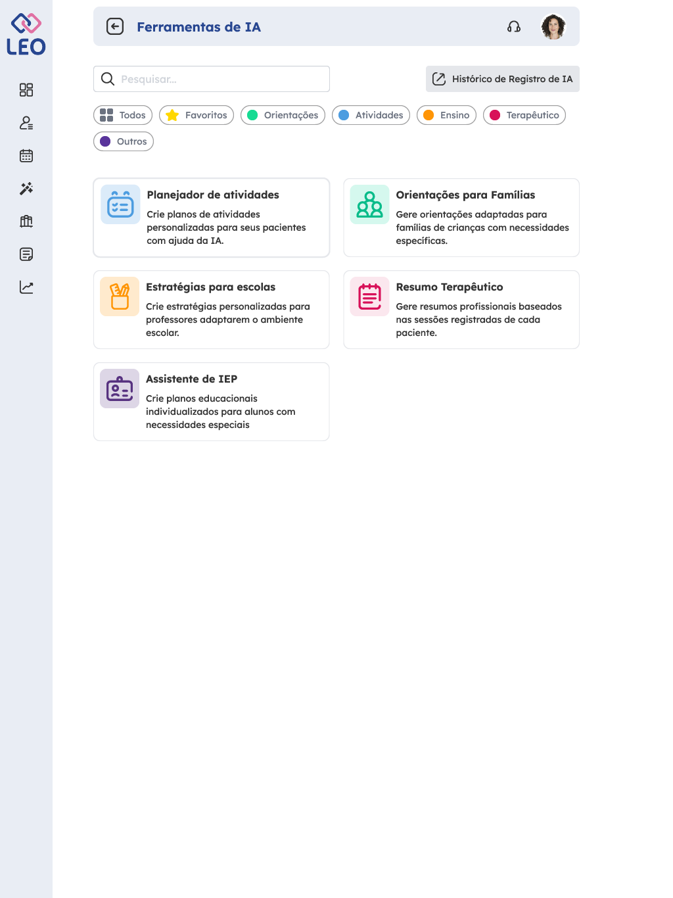Open the patients list sidebar icon
The height and width of the screenshot is (898, 673).
point(26,123)
